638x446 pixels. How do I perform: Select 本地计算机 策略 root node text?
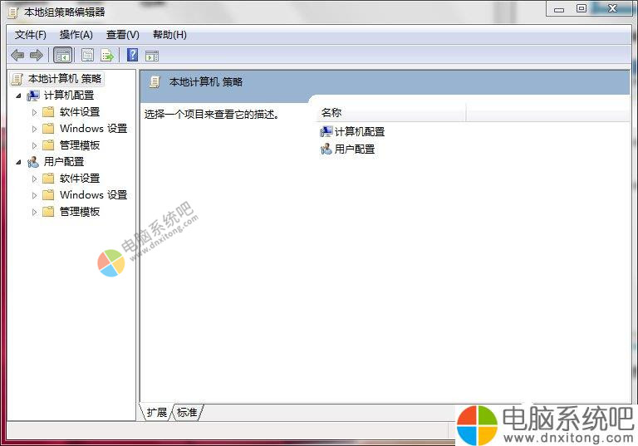click(65, 79)
